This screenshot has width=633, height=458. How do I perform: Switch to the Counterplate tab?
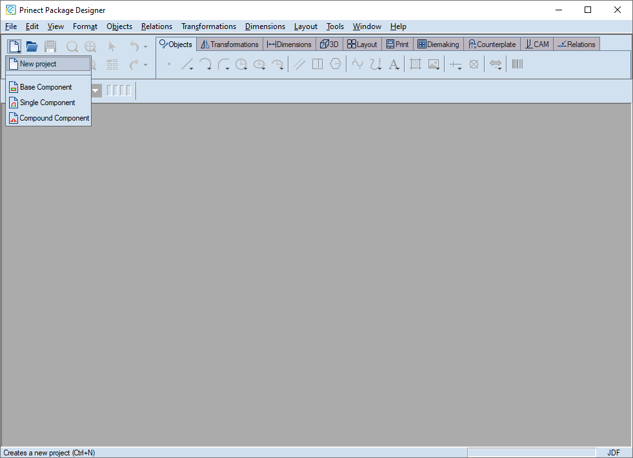click(492, 45)
